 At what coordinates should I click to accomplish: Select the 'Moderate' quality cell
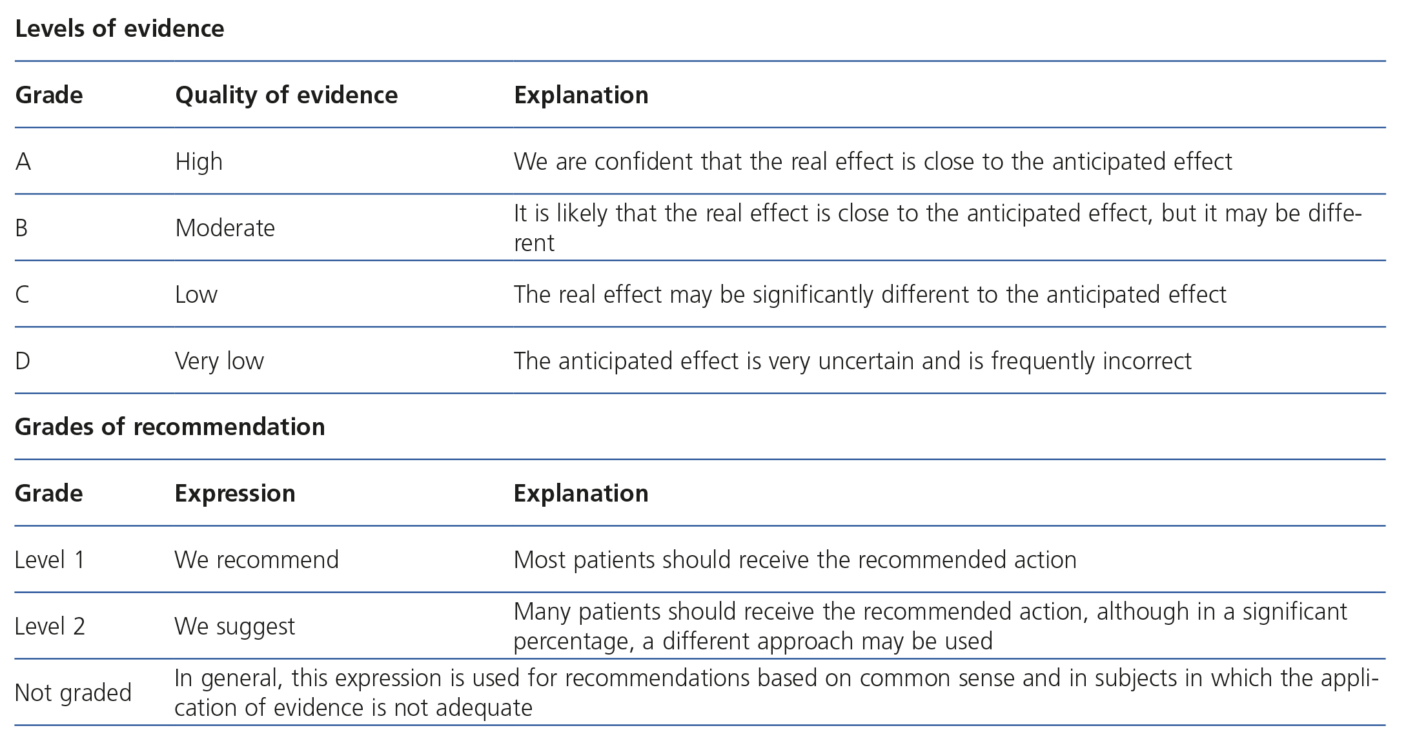coord(225,228)
